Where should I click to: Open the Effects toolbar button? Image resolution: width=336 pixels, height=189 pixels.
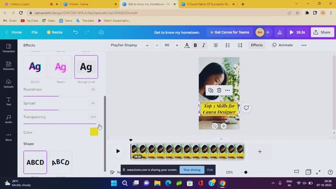tap(257, 45)
